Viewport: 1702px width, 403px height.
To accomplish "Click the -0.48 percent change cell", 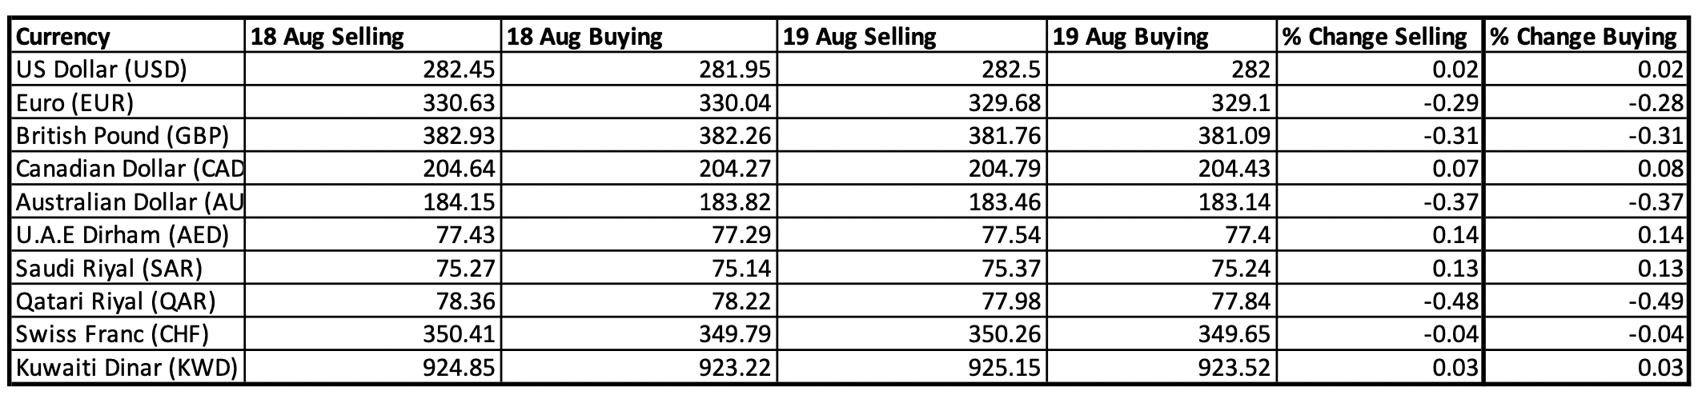I will click(x=1379, y=301).
